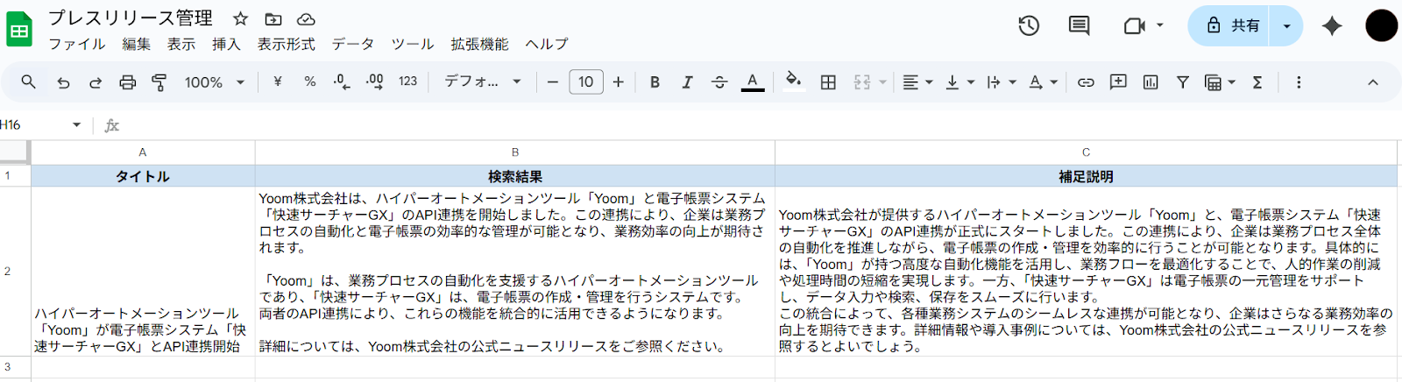The height and width of the screenshot is (382, 1402).
Task: Open the text wrapping dropdown
Action: 1001,81
